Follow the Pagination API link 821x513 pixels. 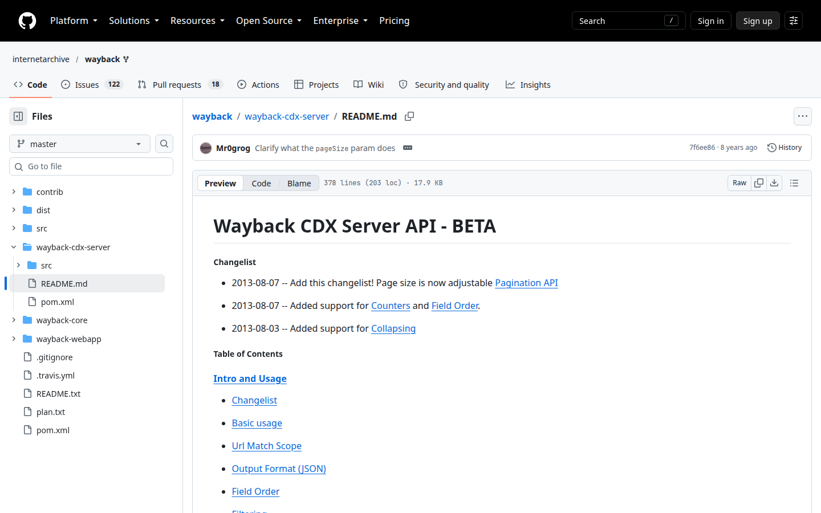tap(526, 283)
